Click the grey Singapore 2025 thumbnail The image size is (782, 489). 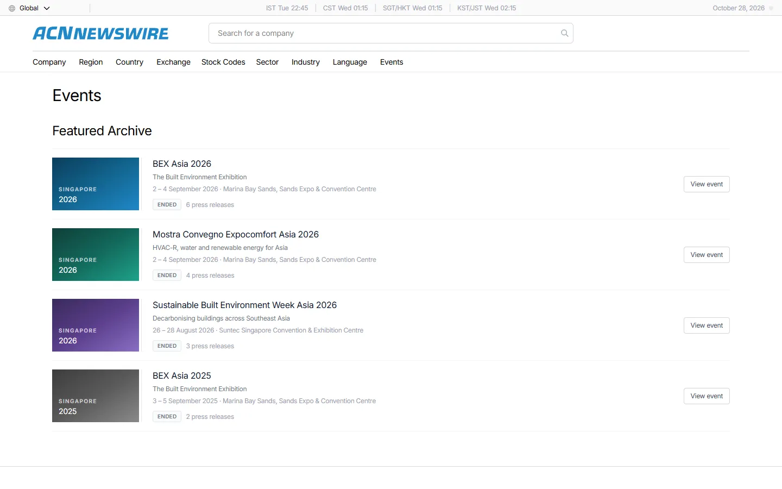tap(96, 396)
